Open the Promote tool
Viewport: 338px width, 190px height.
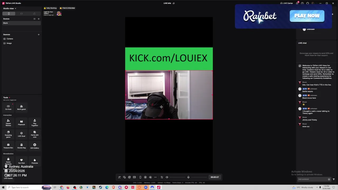[x=35, y=161]
